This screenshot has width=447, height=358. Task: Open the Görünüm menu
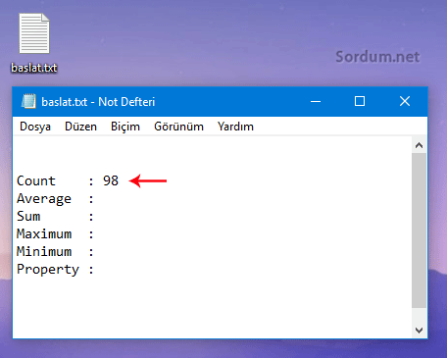tap(178, 127)
